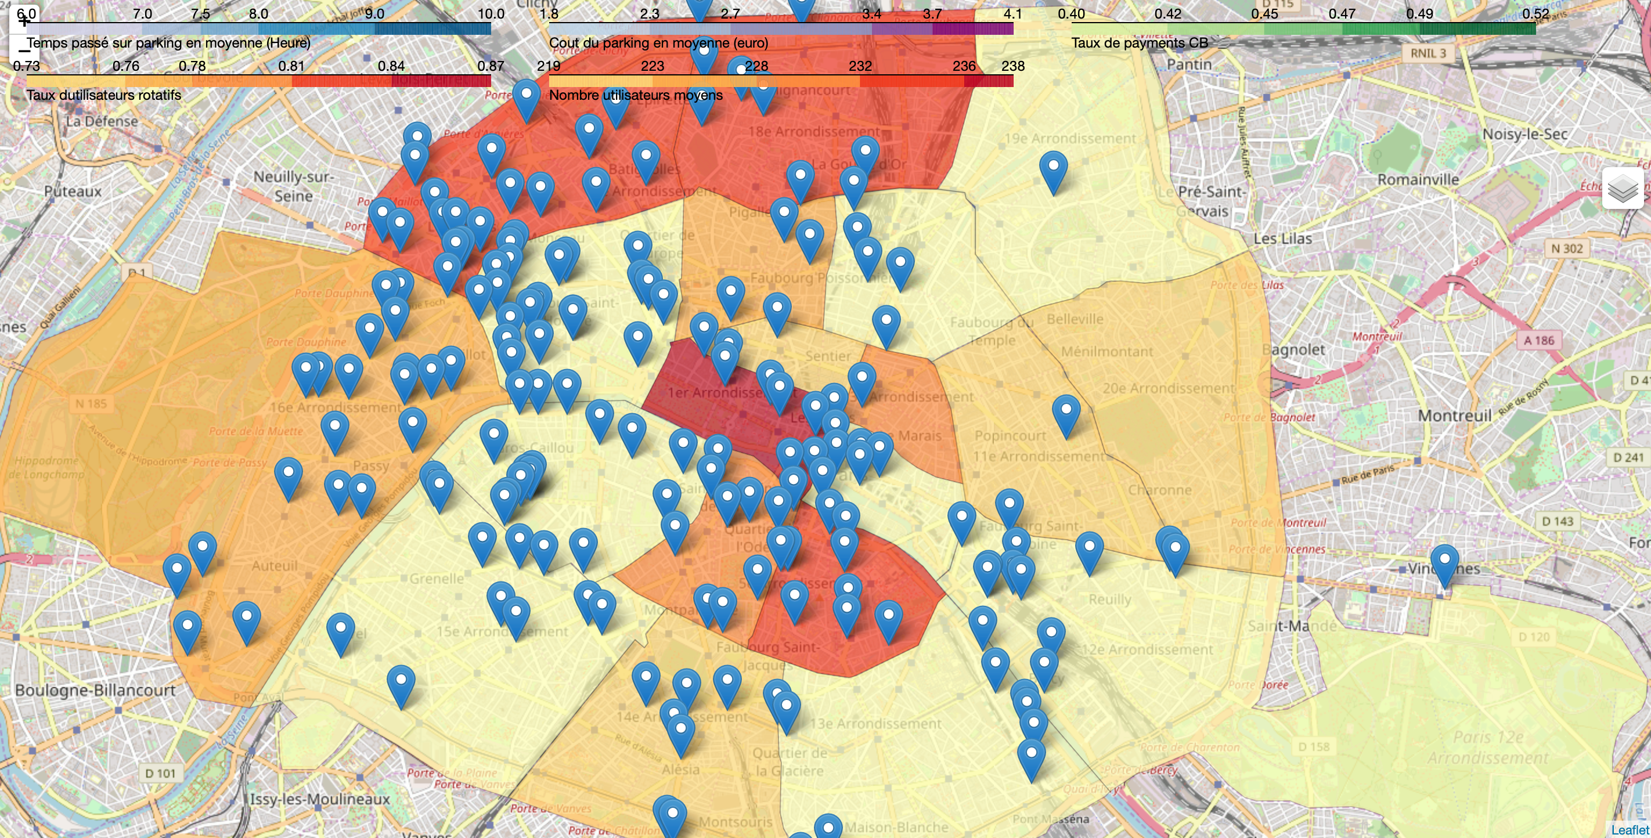Open the layers control
This screenshot has height=838, width=1651.
[1623, 190]
